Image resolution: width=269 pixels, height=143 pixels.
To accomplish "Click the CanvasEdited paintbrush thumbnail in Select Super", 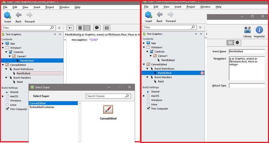I will coord(108,109).
